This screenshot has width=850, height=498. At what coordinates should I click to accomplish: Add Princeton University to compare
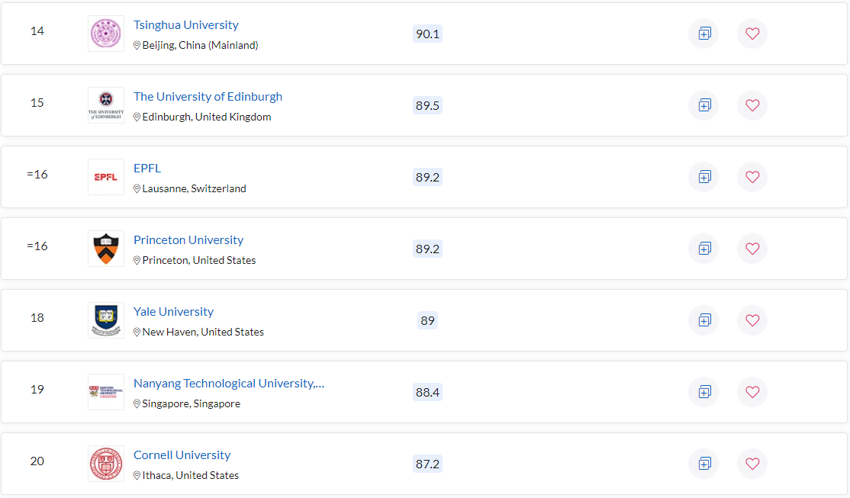click(704, 249)
